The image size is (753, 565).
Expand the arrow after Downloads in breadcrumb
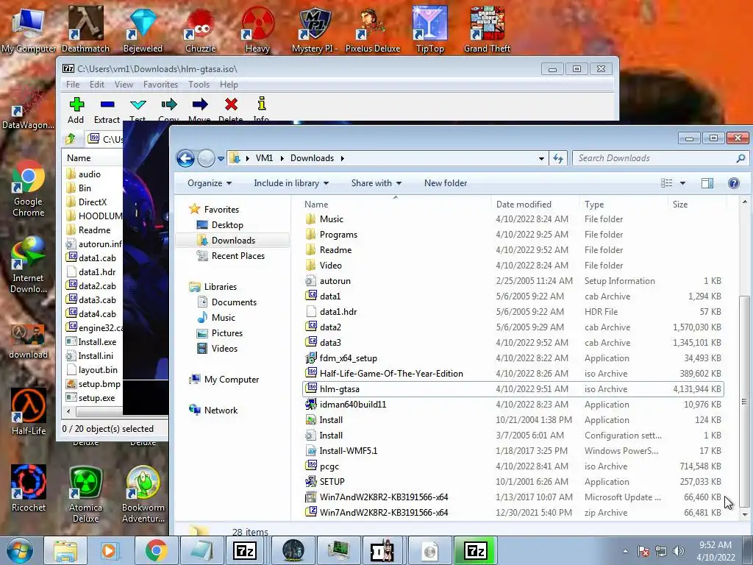click(x=343, y=158)
